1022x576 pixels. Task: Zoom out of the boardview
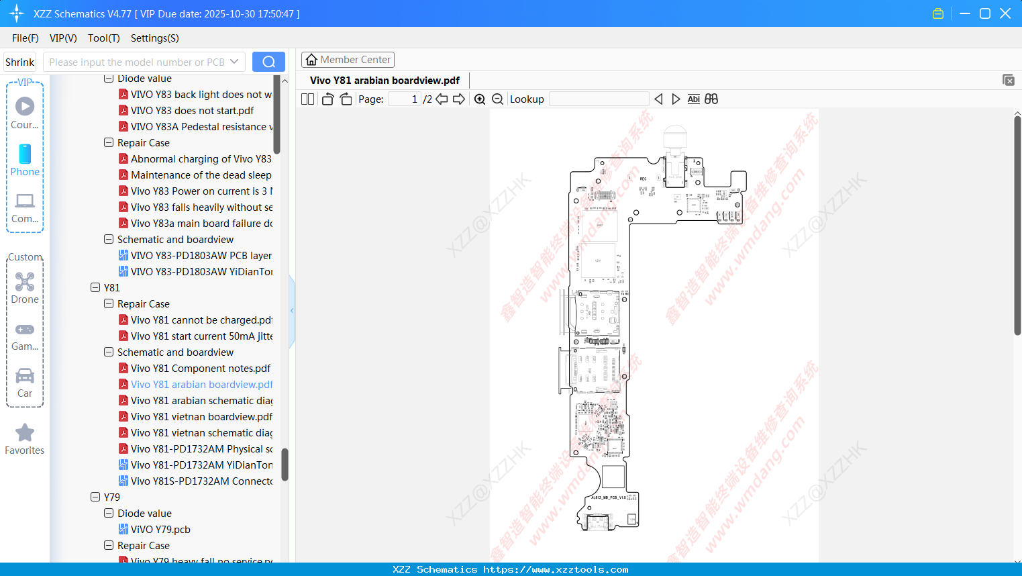(x=498, y=99)
